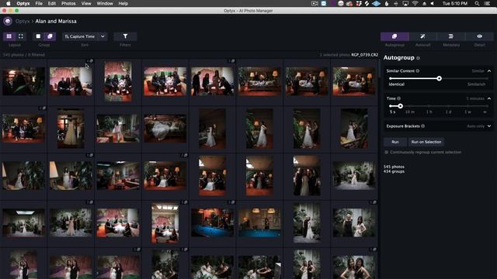Screen dimensions: 497x279
Task: Open Spotlight search in menu bar
Action: [x=477, y=3]
